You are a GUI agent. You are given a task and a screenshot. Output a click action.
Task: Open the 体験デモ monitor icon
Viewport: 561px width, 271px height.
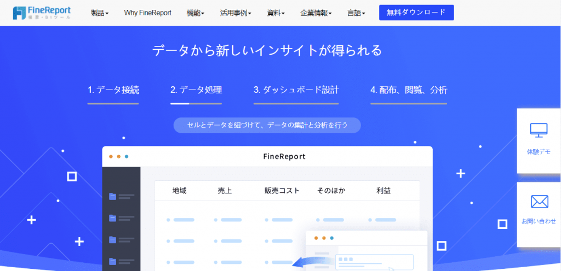point(539,131)
